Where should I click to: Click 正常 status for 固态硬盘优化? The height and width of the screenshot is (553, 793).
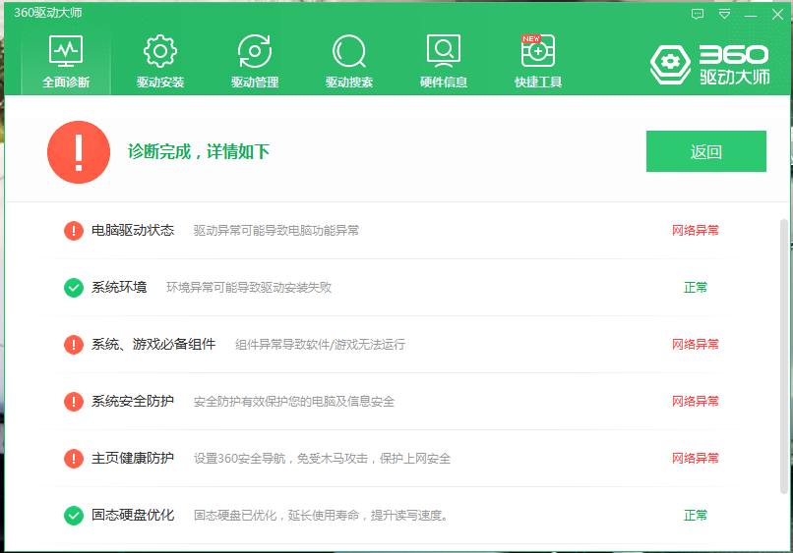point(696,515)
